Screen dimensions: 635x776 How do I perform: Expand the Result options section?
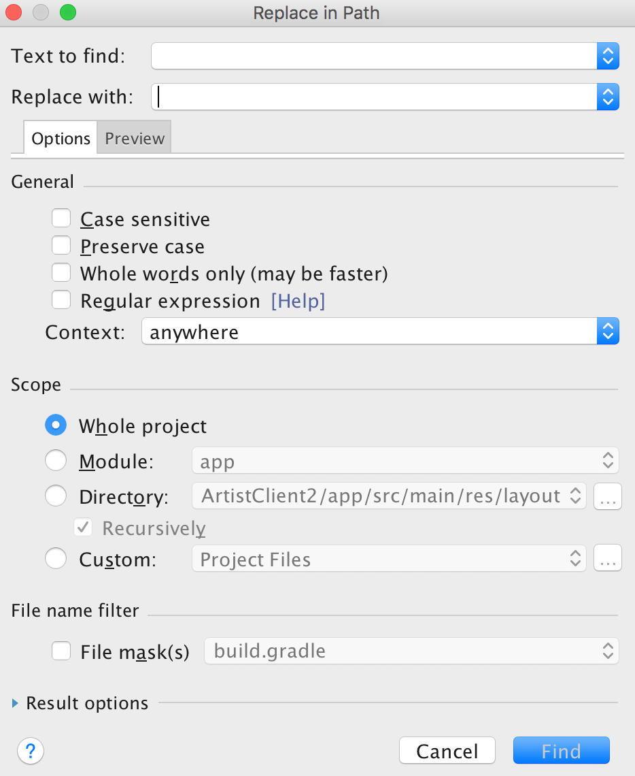[16, 703]
